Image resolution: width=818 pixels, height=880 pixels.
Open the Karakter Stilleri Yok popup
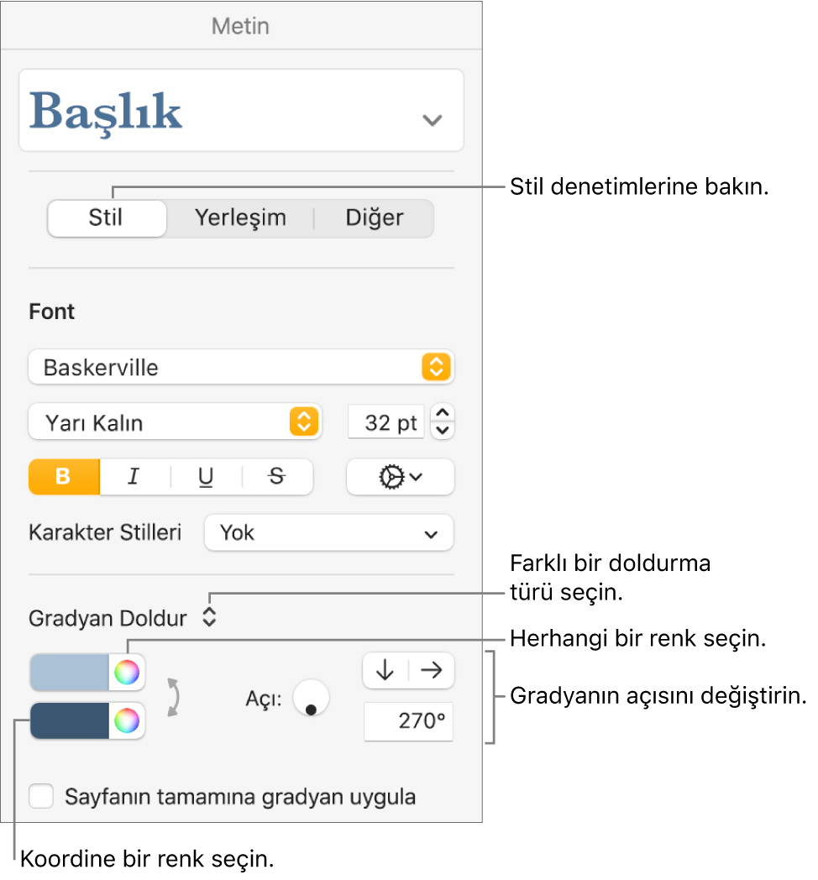[328, 532]
